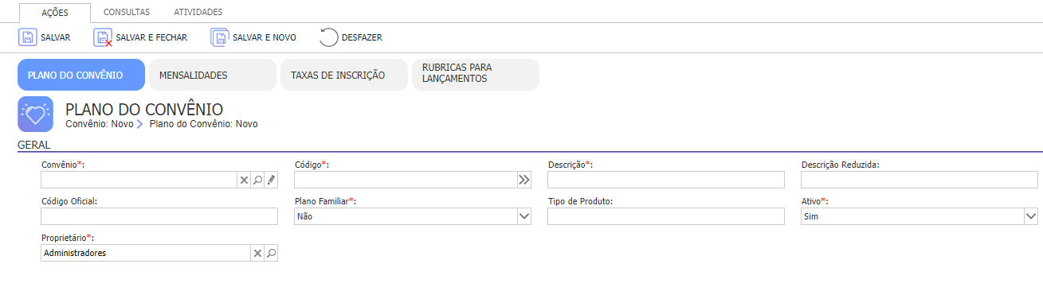
Task: Clear the Proprietário field with X icon
Action: coord(257,253)
